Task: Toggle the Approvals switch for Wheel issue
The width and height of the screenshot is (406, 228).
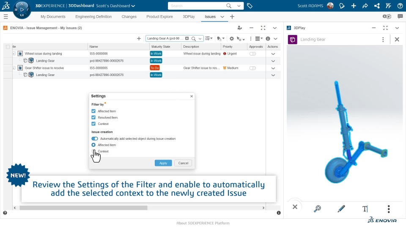Action: [x=253, y=54]
